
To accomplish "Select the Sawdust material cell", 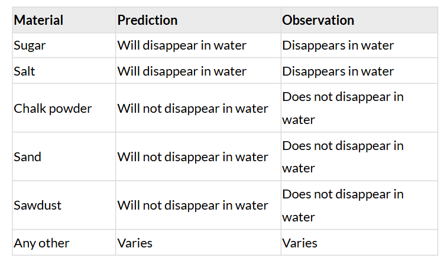I will coord(38,205).
